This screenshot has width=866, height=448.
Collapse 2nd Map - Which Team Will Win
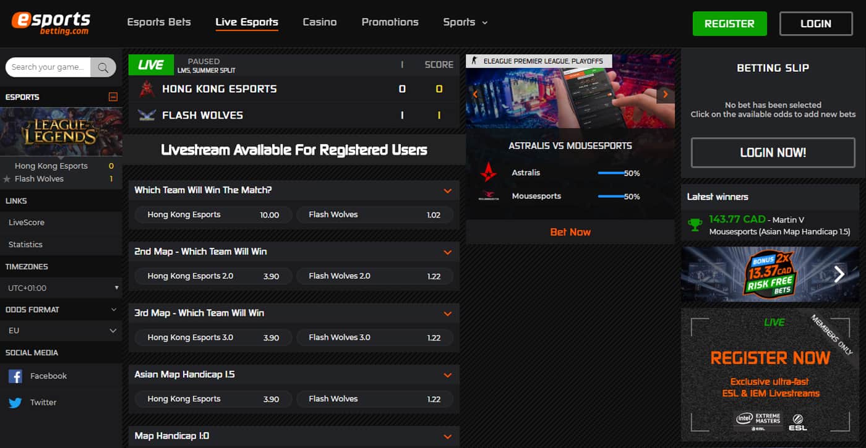point(448,252)
